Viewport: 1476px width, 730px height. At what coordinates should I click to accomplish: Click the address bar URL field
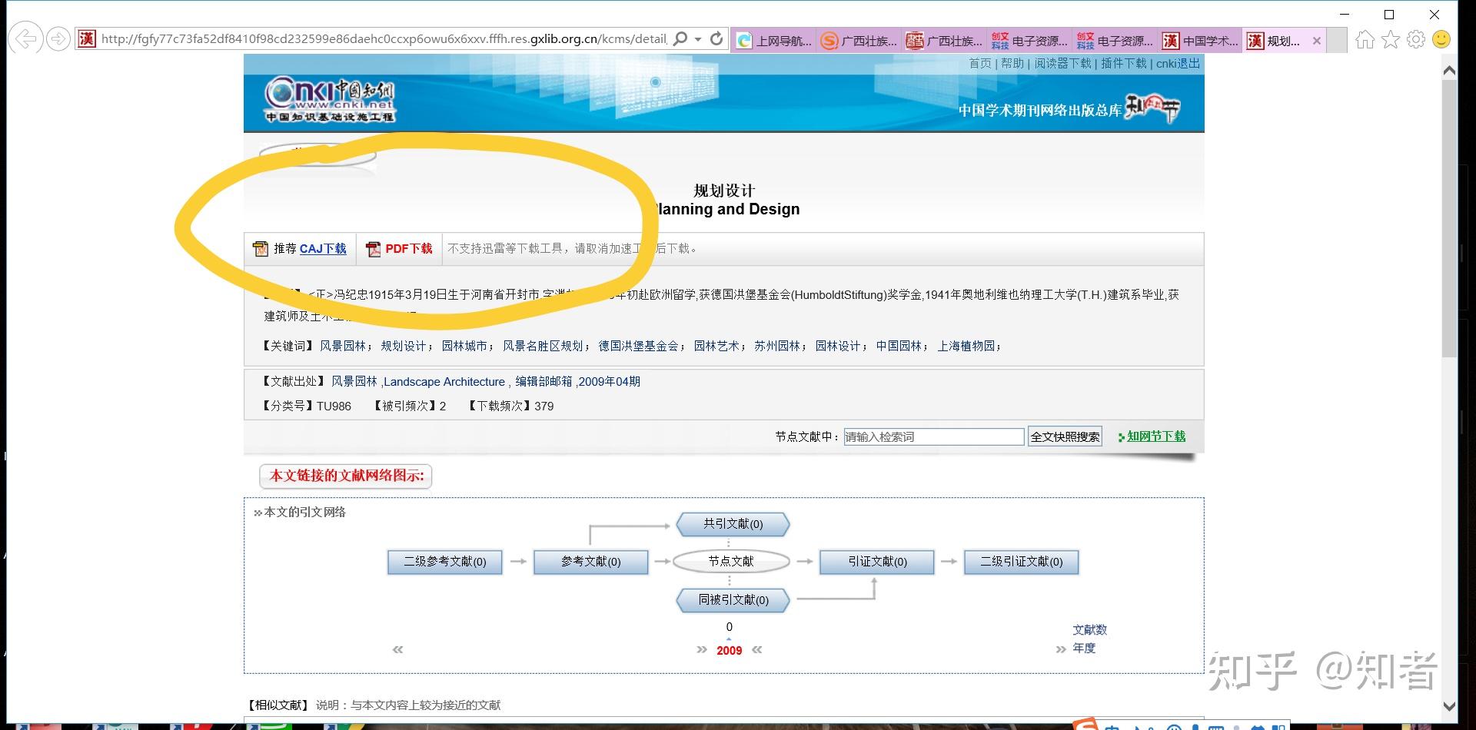click(384, 39)
